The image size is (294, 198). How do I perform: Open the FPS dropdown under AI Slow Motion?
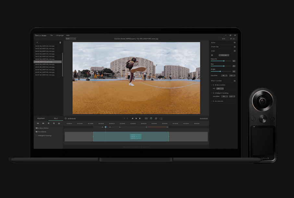point(220,88)
